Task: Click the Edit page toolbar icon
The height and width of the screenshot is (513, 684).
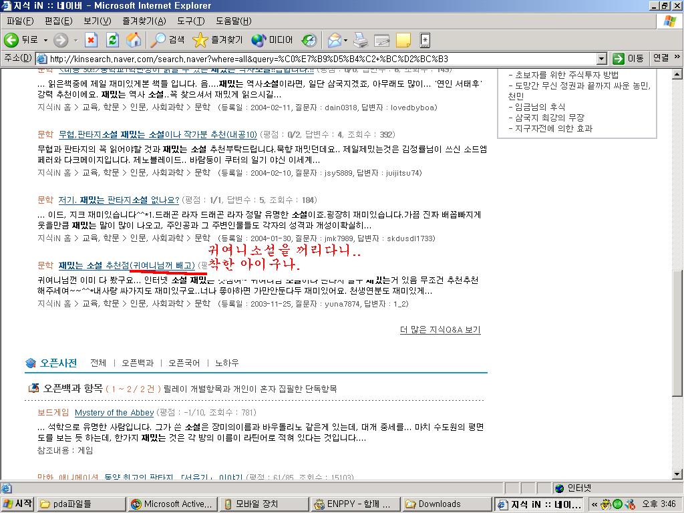Action: click(382, 40)
